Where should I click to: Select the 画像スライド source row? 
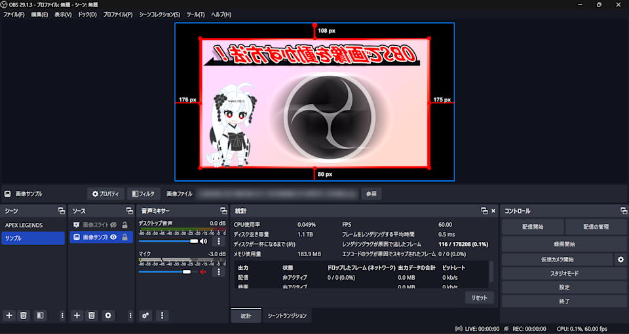102,225
